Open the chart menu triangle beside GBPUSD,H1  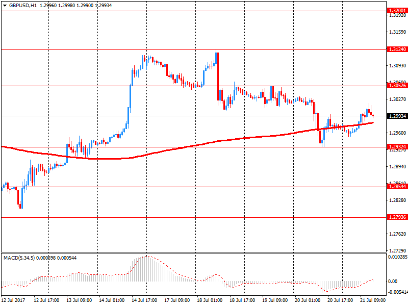5,6
